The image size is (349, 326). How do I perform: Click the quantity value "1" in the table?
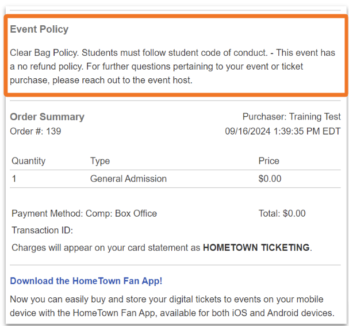pyautogui.click(x=14, y=179)
